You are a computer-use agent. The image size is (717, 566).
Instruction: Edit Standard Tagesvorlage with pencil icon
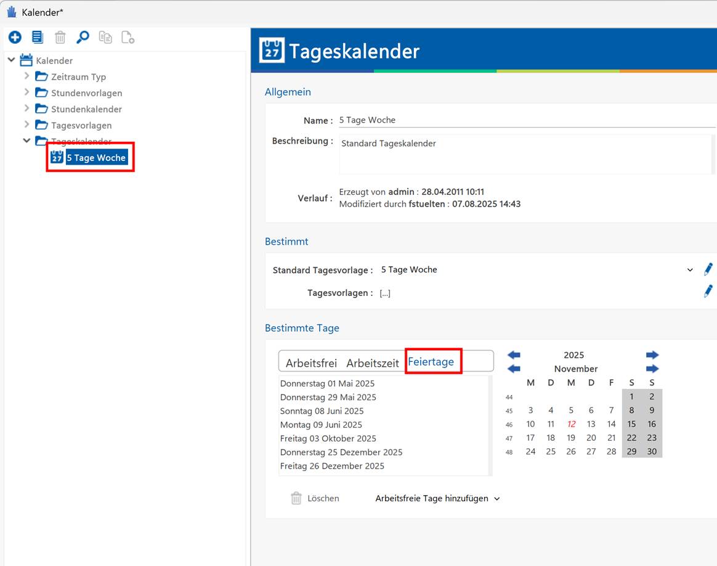(708, 269)
